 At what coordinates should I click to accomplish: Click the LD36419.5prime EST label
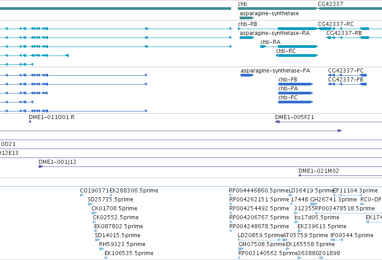[311, 191]
